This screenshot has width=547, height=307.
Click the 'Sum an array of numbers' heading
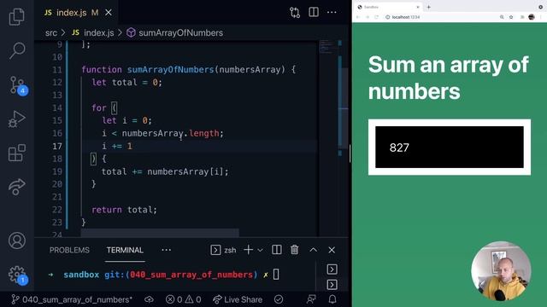point(448,78)
